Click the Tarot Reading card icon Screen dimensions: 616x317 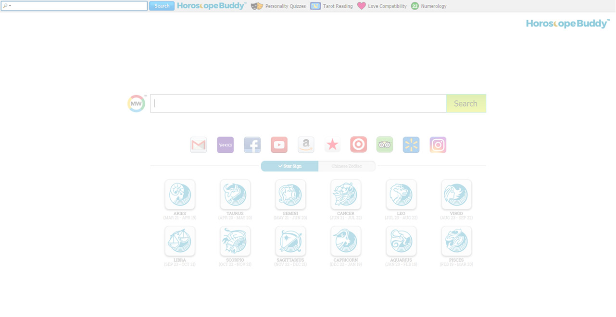point(315,6)
